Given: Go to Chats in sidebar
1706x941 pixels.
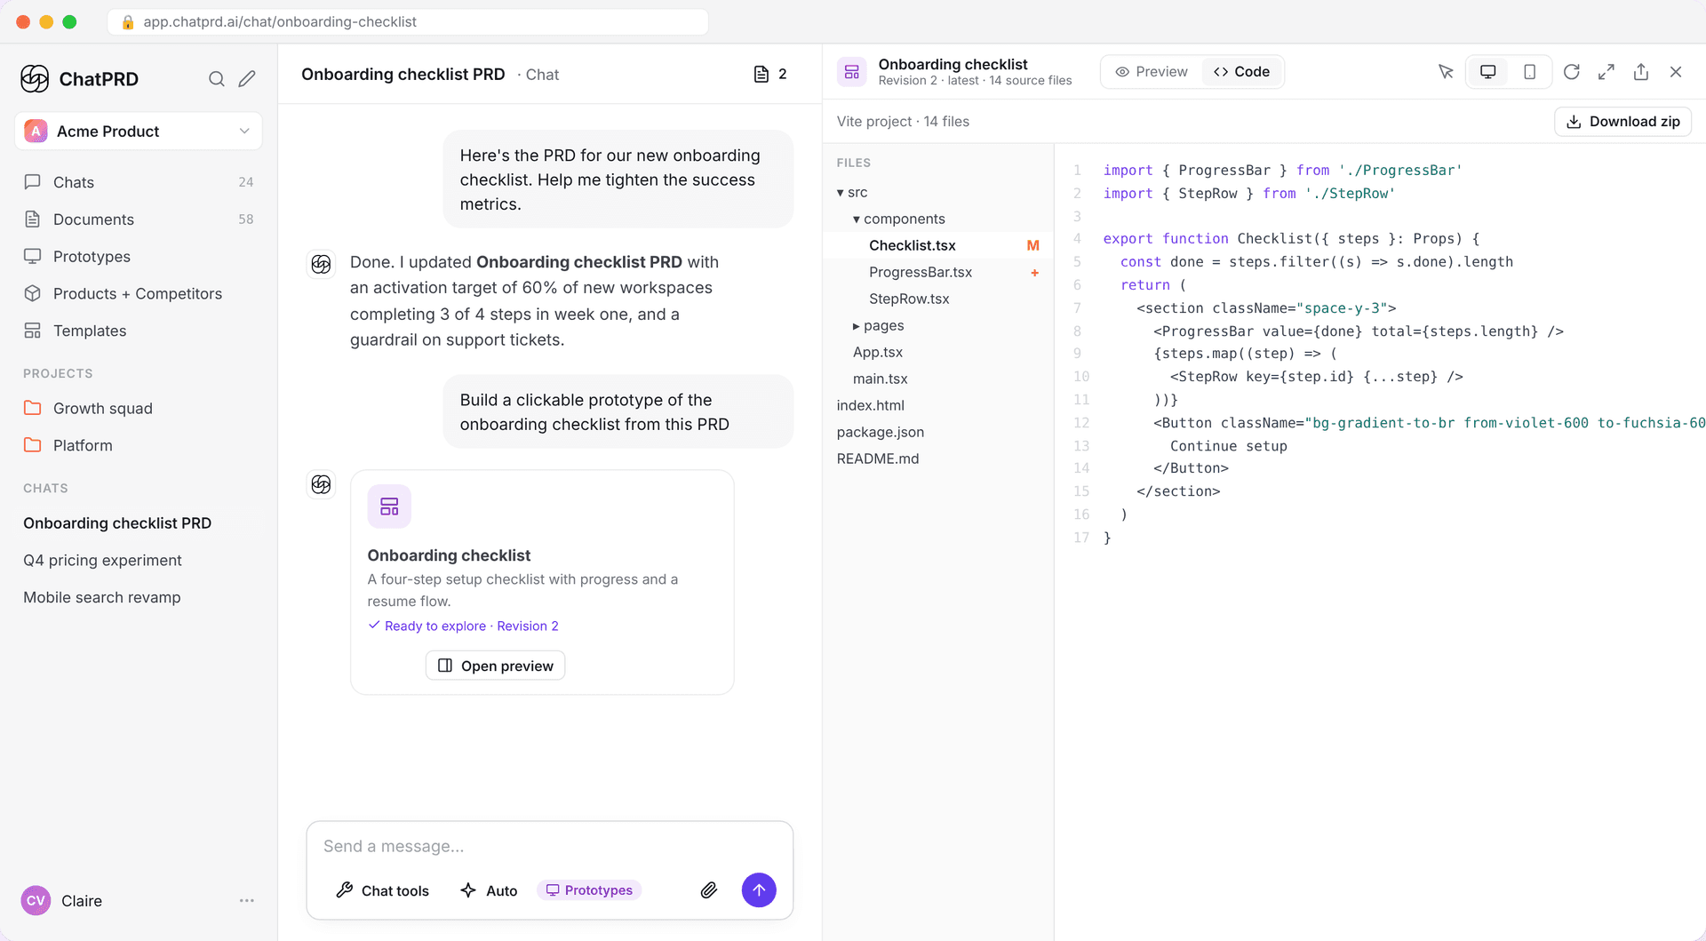Looking at the screenshot, I should click(x=139, y=182).
